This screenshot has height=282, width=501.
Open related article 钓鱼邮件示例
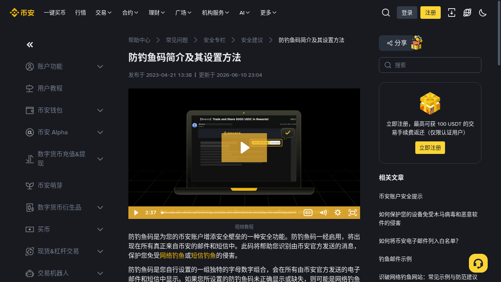[x=395, y=259]
